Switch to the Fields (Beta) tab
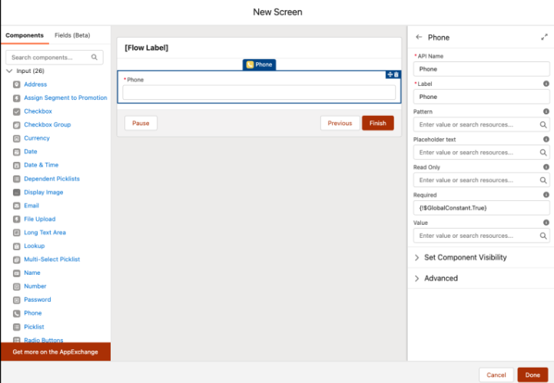This screenshot has width=554, height=383. coord(72,35)
